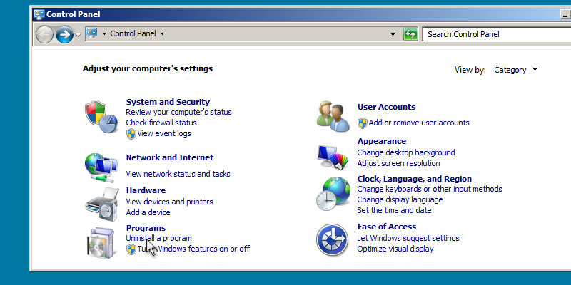
Task: Open View devices and printers link
Action: click(169, 202)
